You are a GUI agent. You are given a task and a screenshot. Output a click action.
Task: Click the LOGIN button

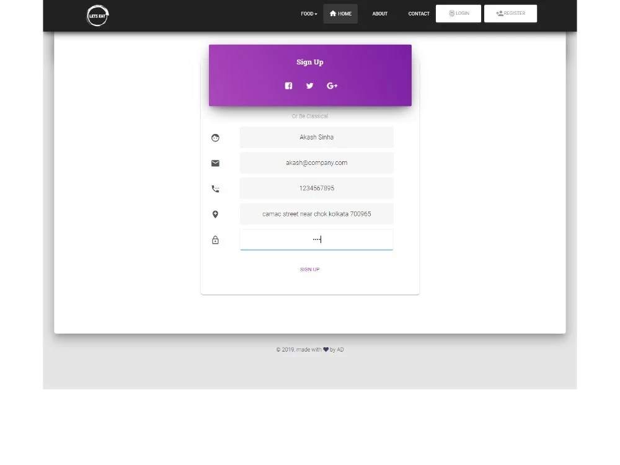pos(458,13)
